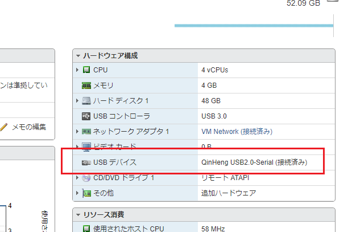
Task: Expand the その他 row
Action: pyautogui.click(x=78, y=193)
